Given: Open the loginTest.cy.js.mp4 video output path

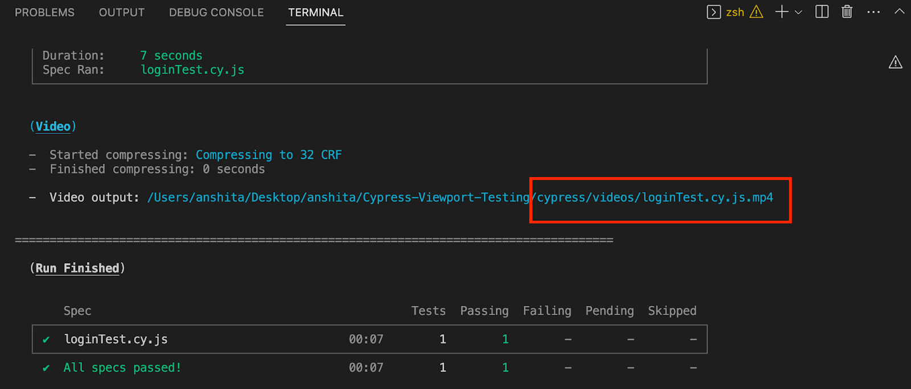Looking at the screenshot, I should coord(655,198).
